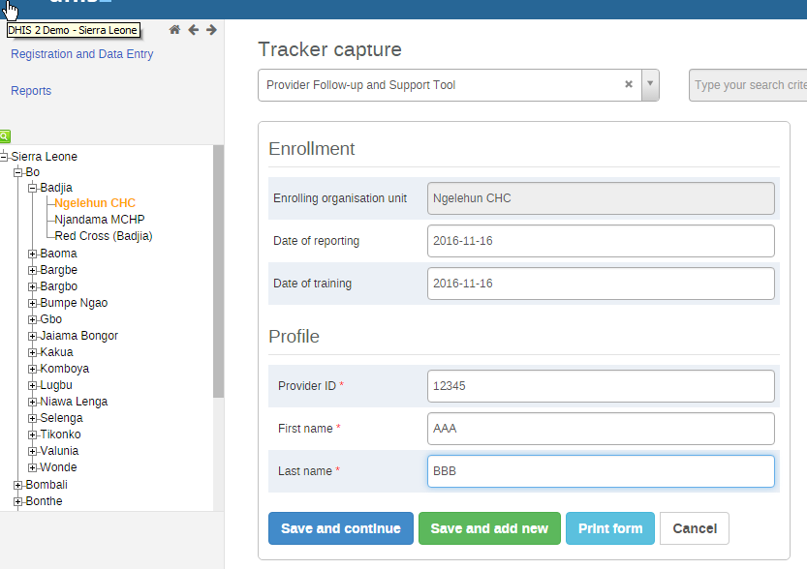
Task: Click the left arrow navigation icon
Action: pyautogui.click(x=193, y=30)
